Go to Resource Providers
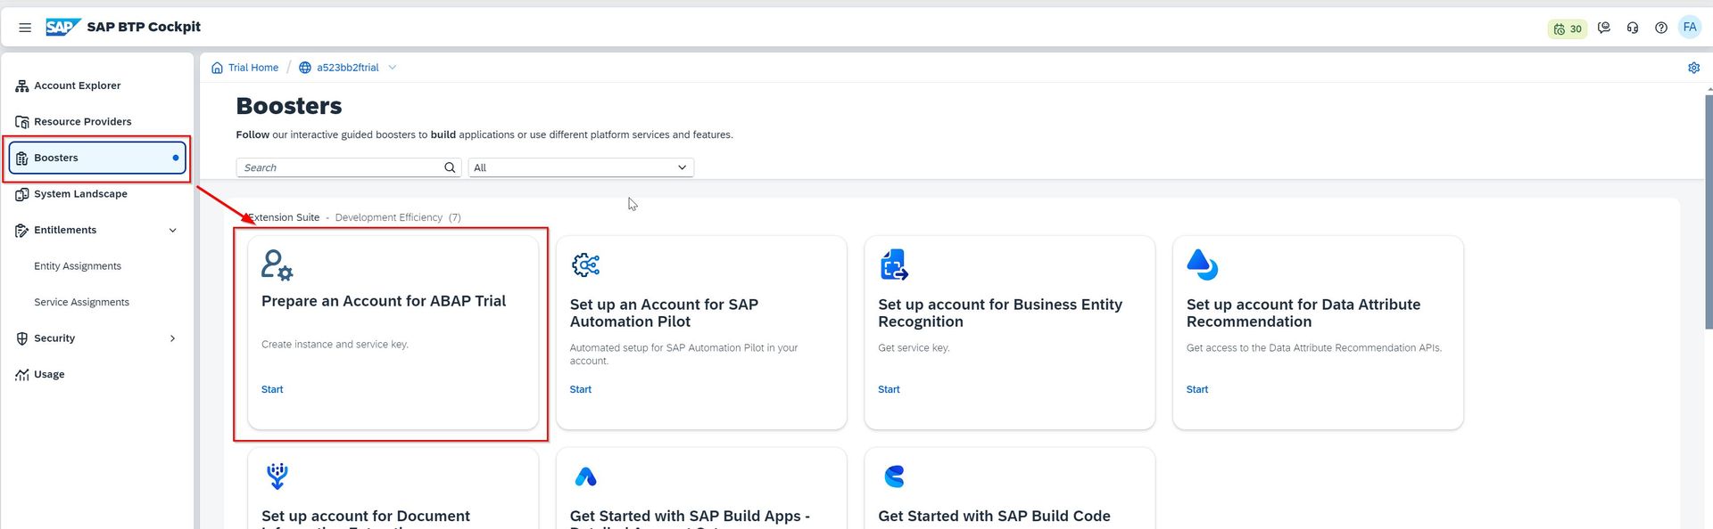This screenshot has width=1713, height=529. tap(83, 122)
